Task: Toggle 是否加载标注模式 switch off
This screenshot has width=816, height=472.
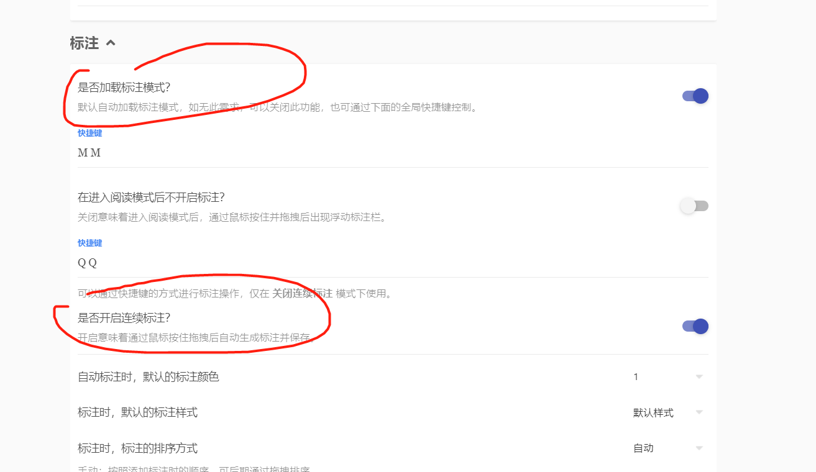Action: click(x=695, y=96)
